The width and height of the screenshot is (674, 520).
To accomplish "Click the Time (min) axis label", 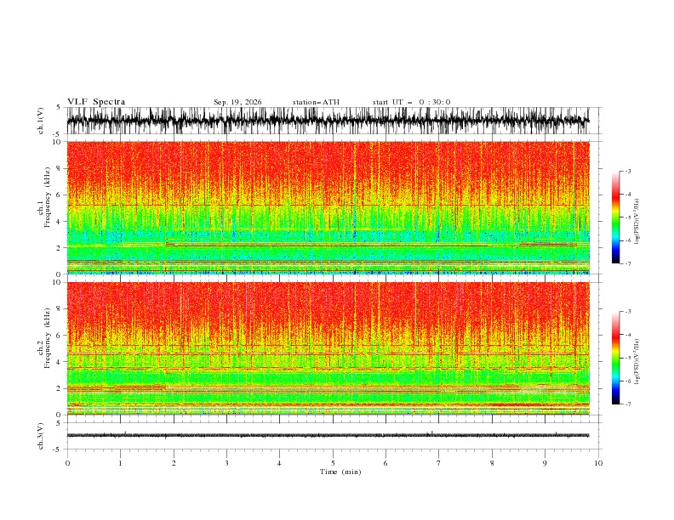I will [x=340, y=472].
